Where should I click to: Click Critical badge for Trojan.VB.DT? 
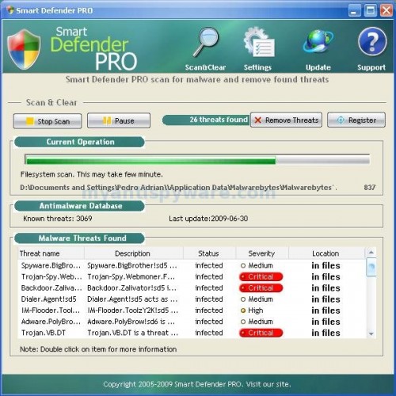coord(261,333)
